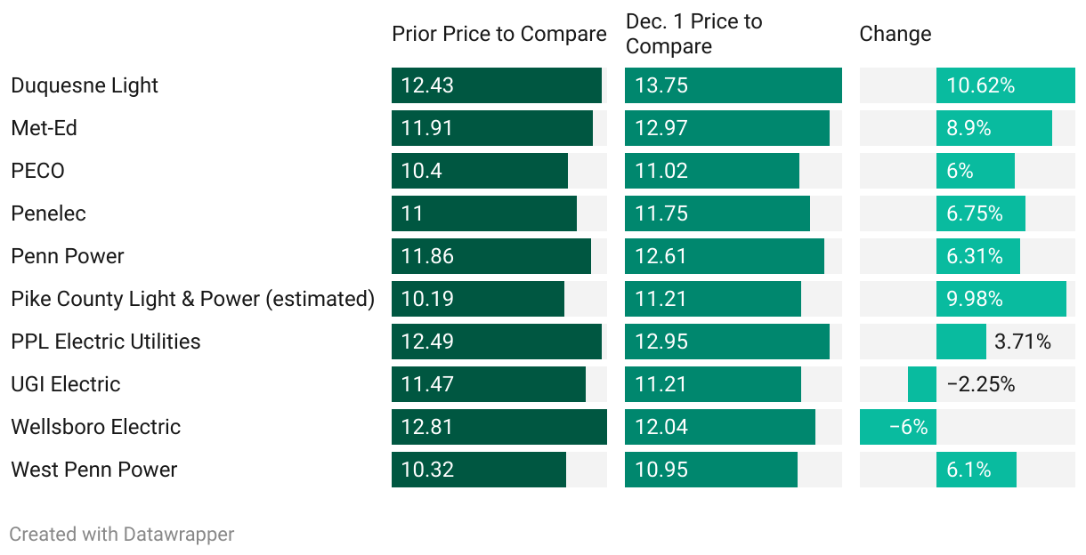The image size is (1086, 555).
Task: Click the 'Created with Datawrapper' credit link
Action: [122, 535]
